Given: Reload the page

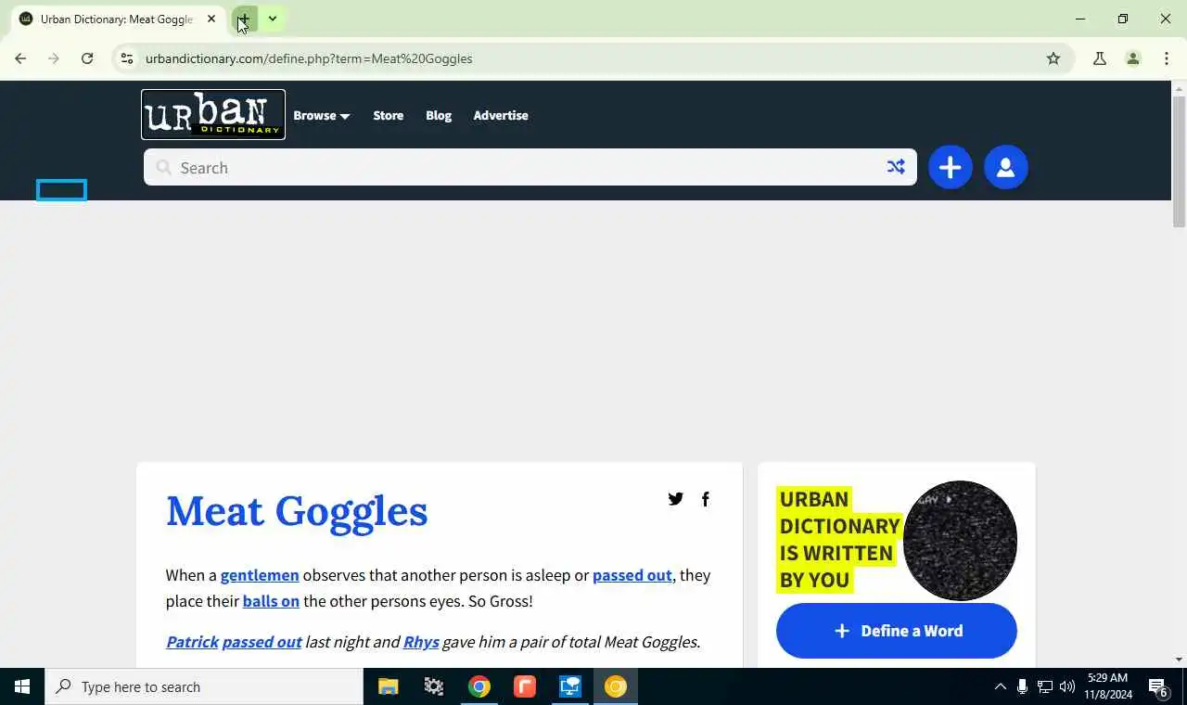Looking at the screenshot, I should tap(87, 58).
